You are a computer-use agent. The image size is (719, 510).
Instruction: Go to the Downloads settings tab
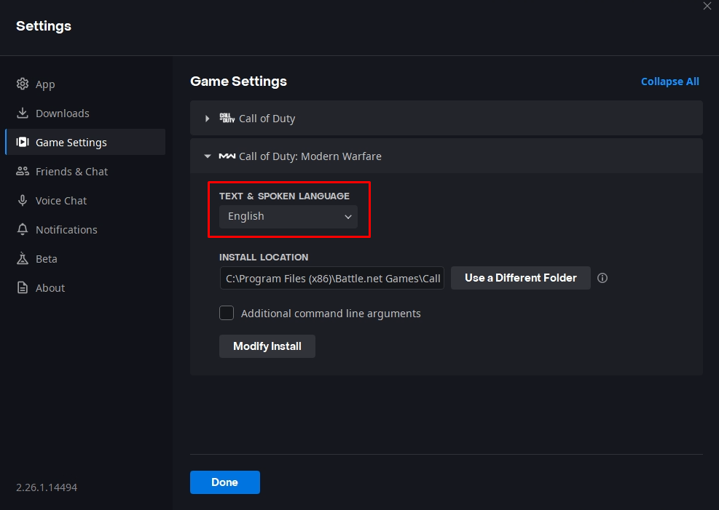click(85, 113)
